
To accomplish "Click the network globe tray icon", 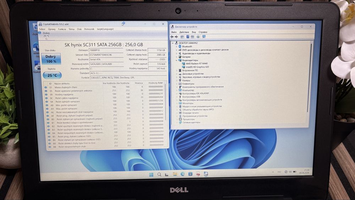I will (286, 172).
